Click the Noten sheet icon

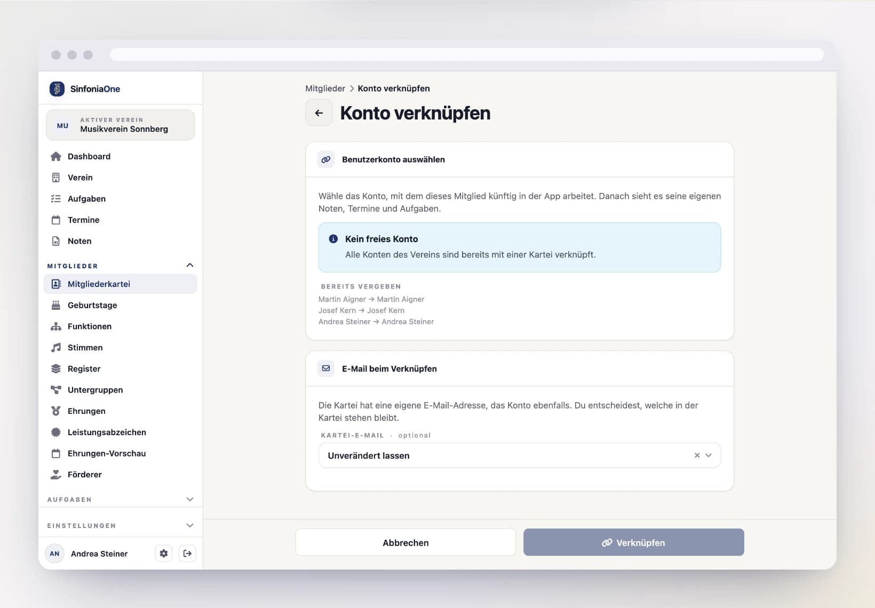(x=56, y=241)
